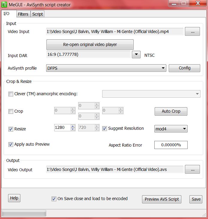Open the AviSynth profile DFPS dropdown

106,68
